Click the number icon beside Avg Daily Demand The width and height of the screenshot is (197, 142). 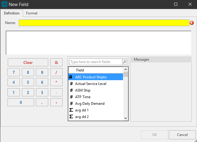pos(71,104)
